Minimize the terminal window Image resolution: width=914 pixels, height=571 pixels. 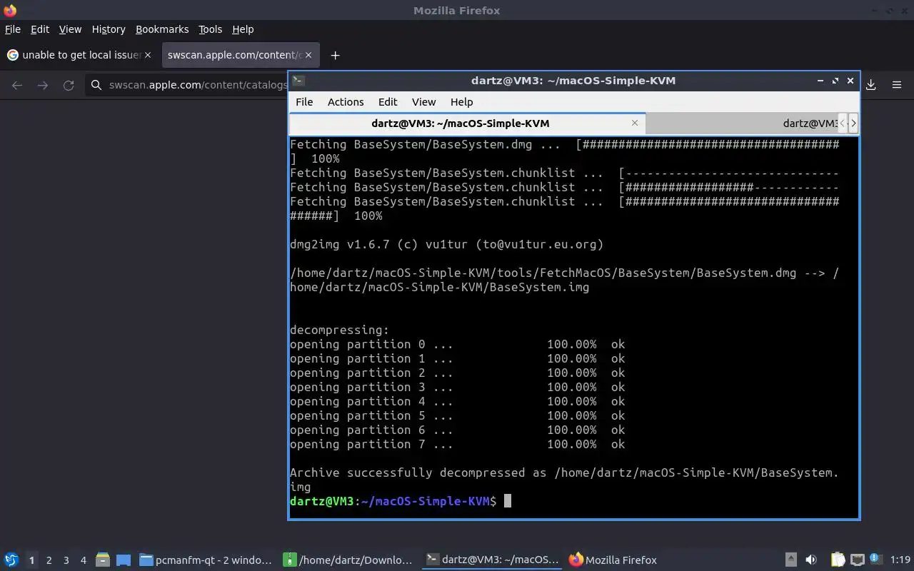pos(820,81)
